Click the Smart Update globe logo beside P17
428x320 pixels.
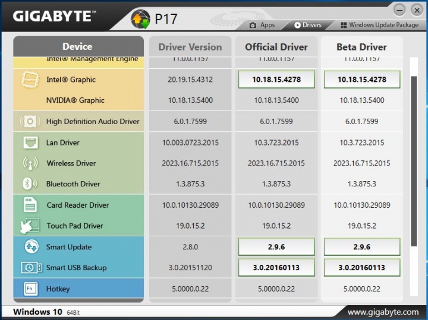pos(140,19)
